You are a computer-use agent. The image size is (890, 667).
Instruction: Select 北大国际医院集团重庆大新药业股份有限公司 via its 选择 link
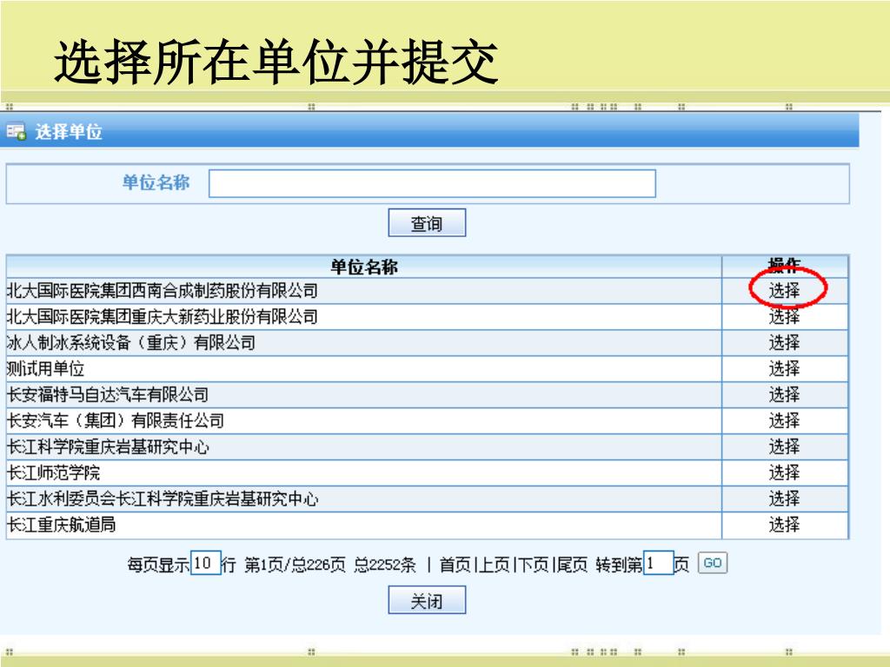(785, 316)
